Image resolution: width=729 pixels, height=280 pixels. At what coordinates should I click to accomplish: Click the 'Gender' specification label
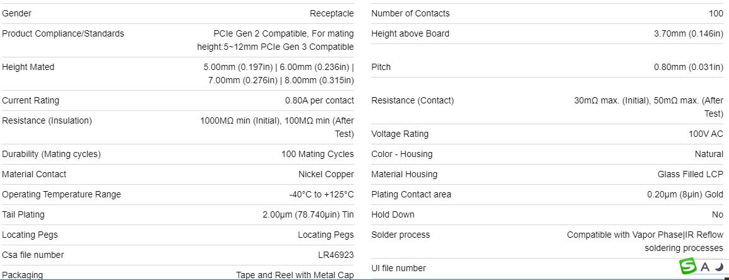[x=16, y=13]
